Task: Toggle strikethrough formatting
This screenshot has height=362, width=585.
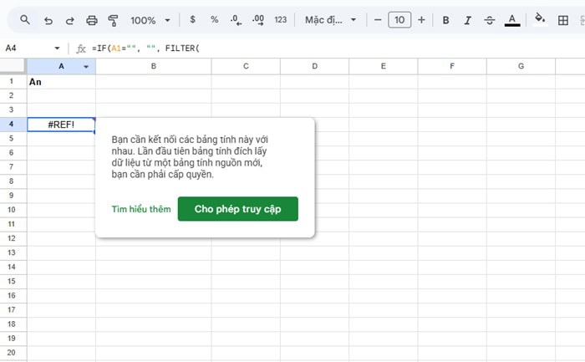Action: pyautogui.click(x=489, y=19)
